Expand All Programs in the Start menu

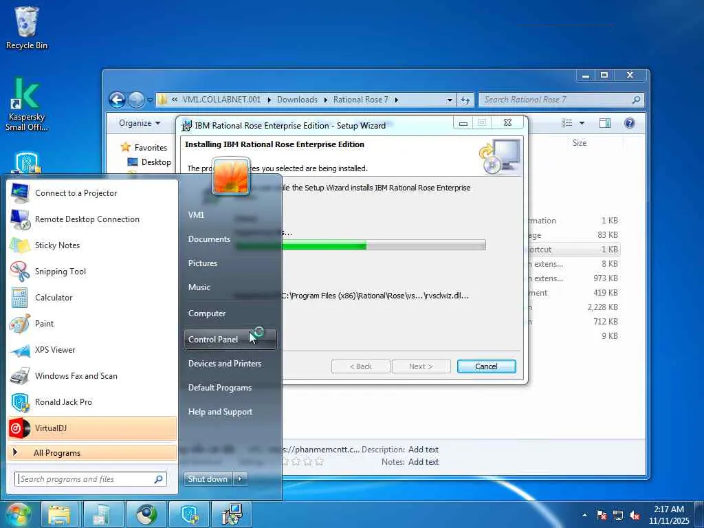coord(92,452)
